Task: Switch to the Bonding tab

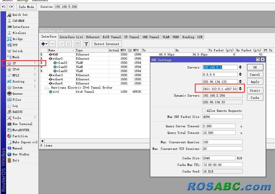Action: [x=188, y=37]
